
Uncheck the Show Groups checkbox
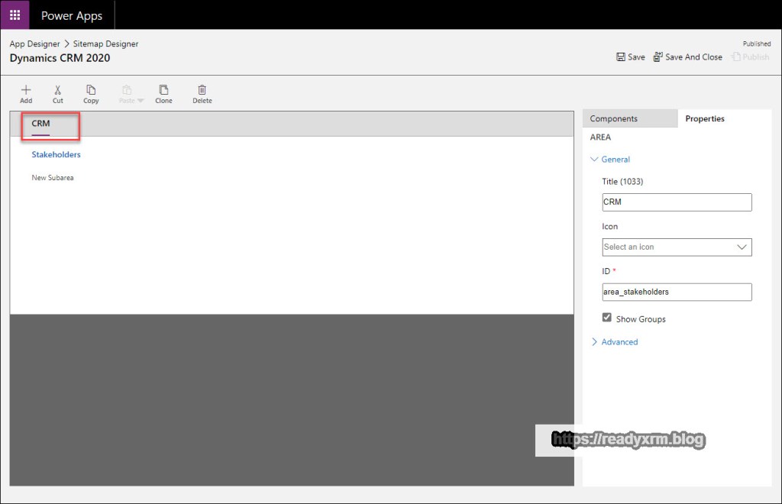[x=607, y=318]
